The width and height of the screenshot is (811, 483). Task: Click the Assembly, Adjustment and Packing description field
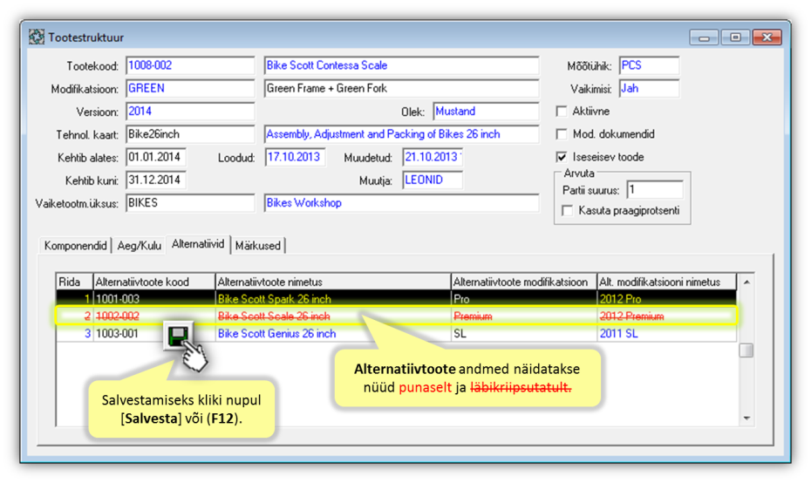[401, 134]
